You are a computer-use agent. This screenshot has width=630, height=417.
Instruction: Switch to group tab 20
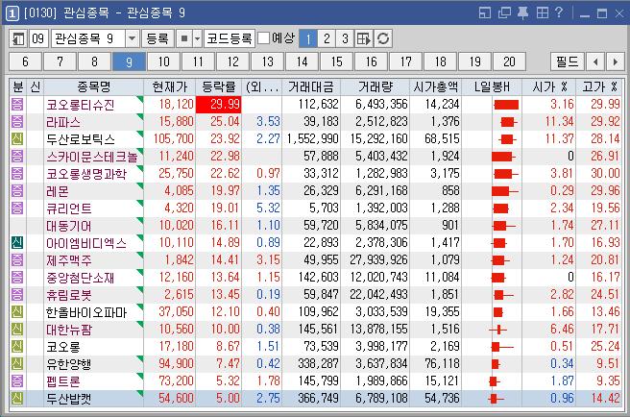coord(509,61)
